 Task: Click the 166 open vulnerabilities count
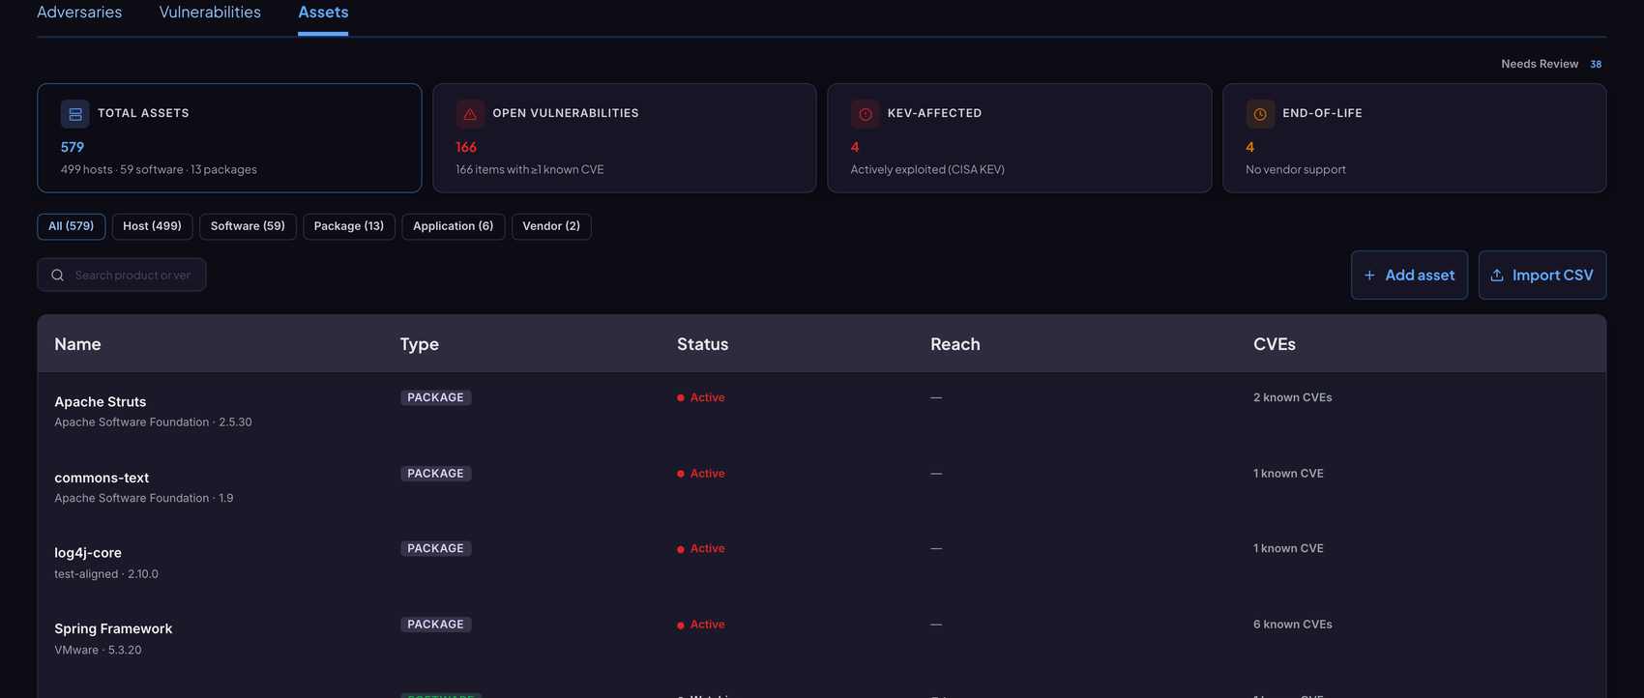466,147
